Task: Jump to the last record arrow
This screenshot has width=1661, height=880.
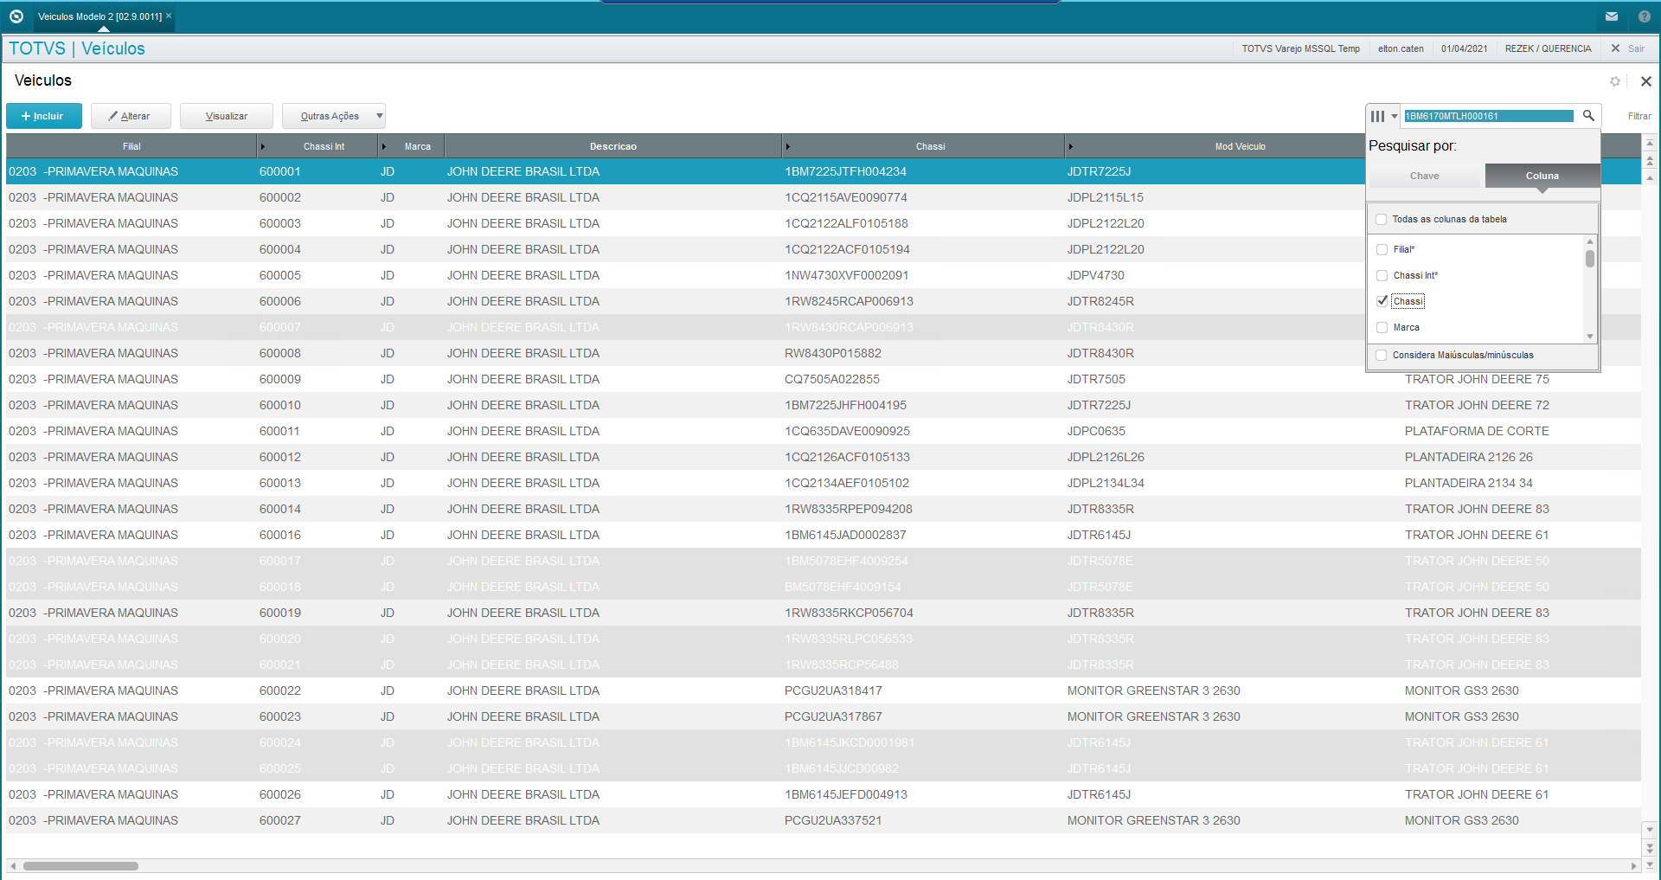Action: tap(1650, 864)
